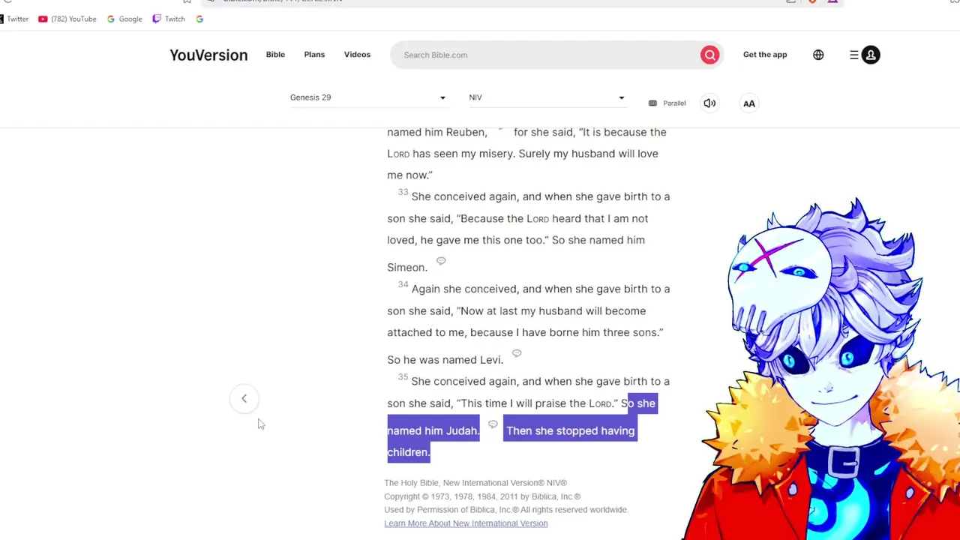Click the YouVersion logo

(208, 55)
